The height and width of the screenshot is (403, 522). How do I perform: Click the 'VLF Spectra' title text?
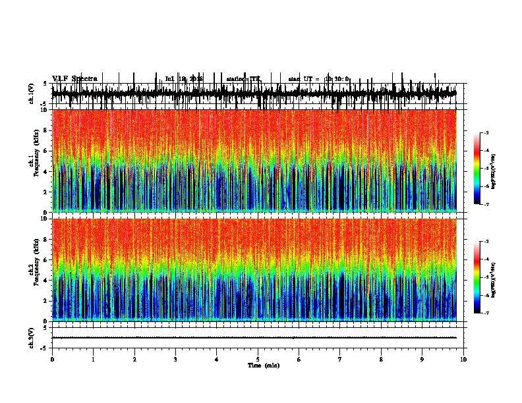[x=75, y=78]
